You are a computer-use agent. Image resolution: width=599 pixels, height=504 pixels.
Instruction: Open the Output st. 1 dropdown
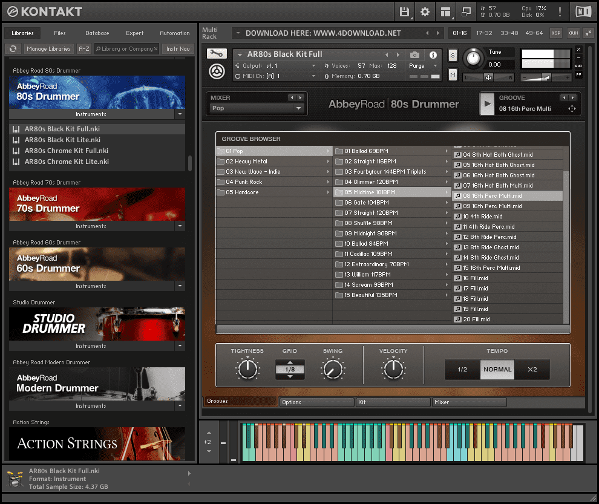click(x=276, y=66)
